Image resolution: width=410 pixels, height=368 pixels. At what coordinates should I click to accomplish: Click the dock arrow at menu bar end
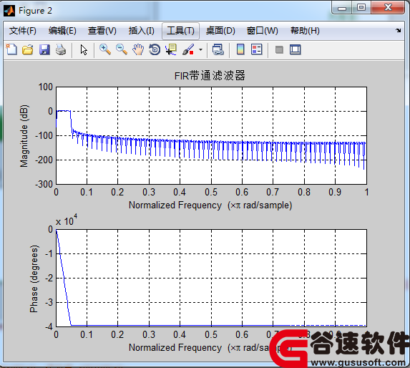point(399,30)
